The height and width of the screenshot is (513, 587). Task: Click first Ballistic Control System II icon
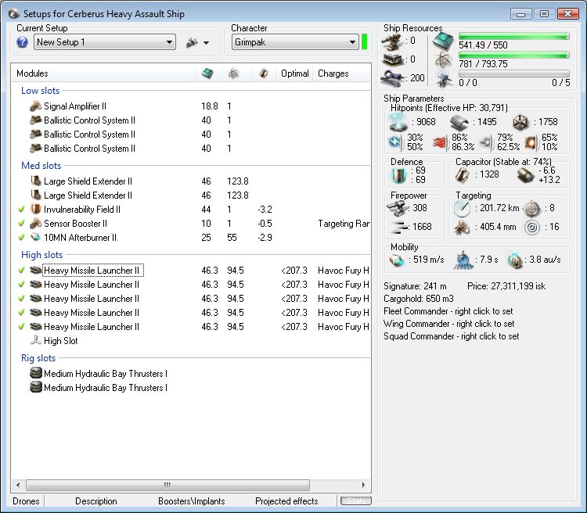coord(35,120)
